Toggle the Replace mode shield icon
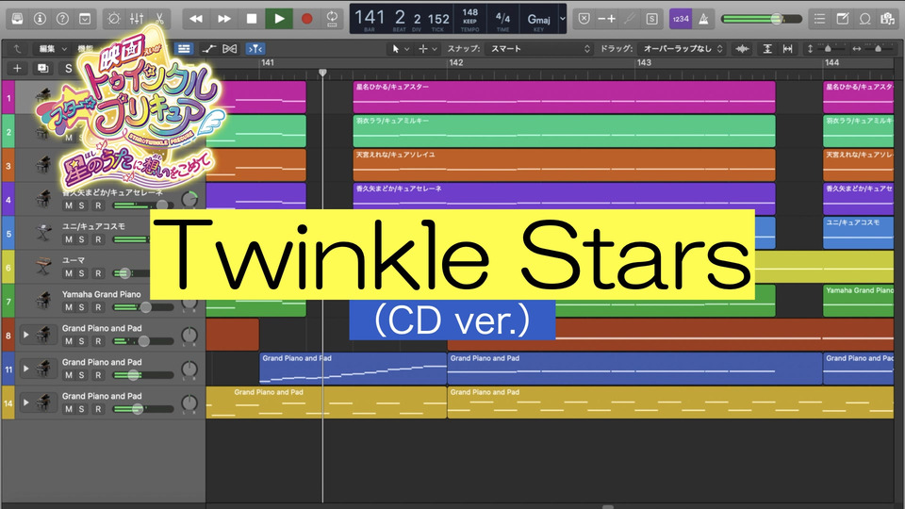The height and width of the screenshot is (509, 905). coord(584,19)
